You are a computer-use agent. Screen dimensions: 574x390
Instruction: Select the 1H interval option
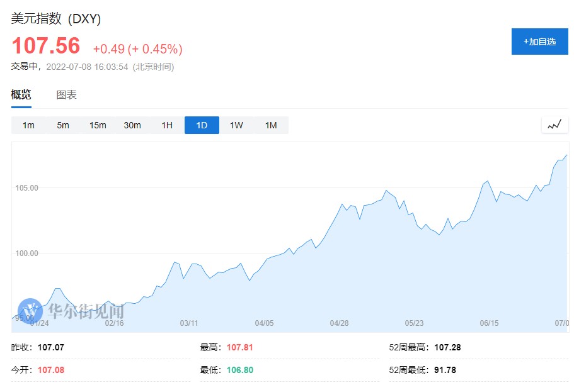(167, 125)
